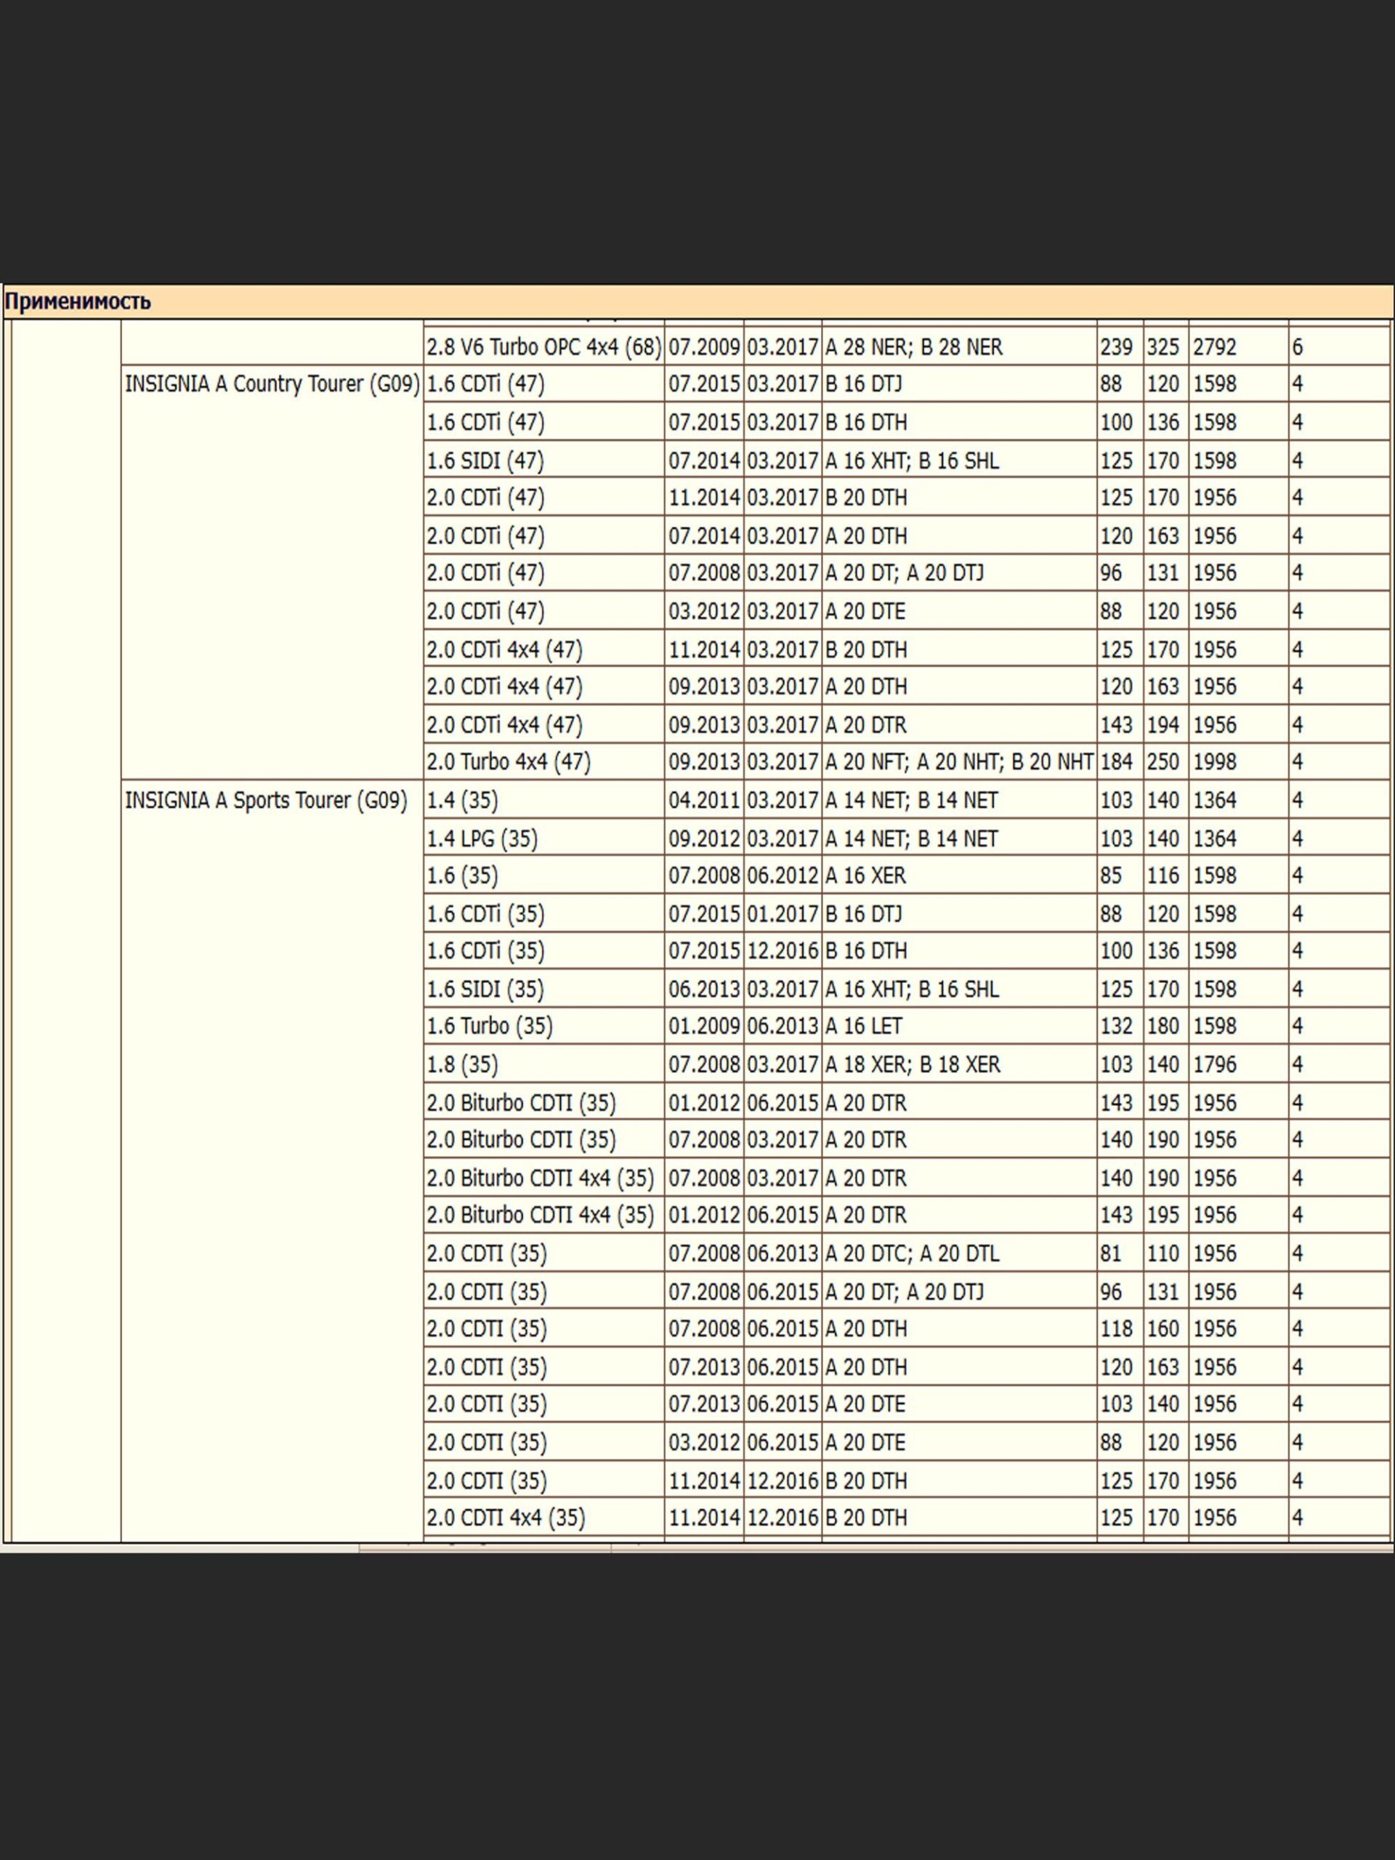The width and height of the screenshot is (1395, 1860).
Task: Click the 1998 displacement value
Action: tap(1214, 762)
